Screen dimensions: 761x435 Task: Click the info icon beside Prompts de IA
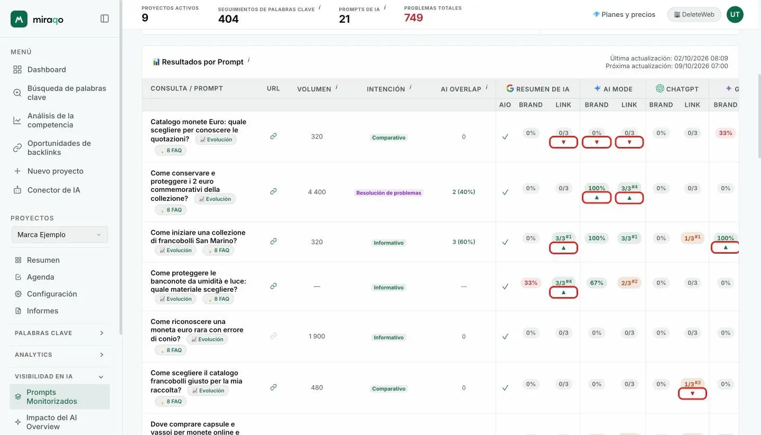coord(385,7)
